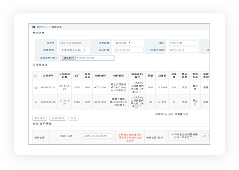Screen dimensions: 239x170
Task: Click pickup warehouse value 1020-1401
Action: pos(66,136)
